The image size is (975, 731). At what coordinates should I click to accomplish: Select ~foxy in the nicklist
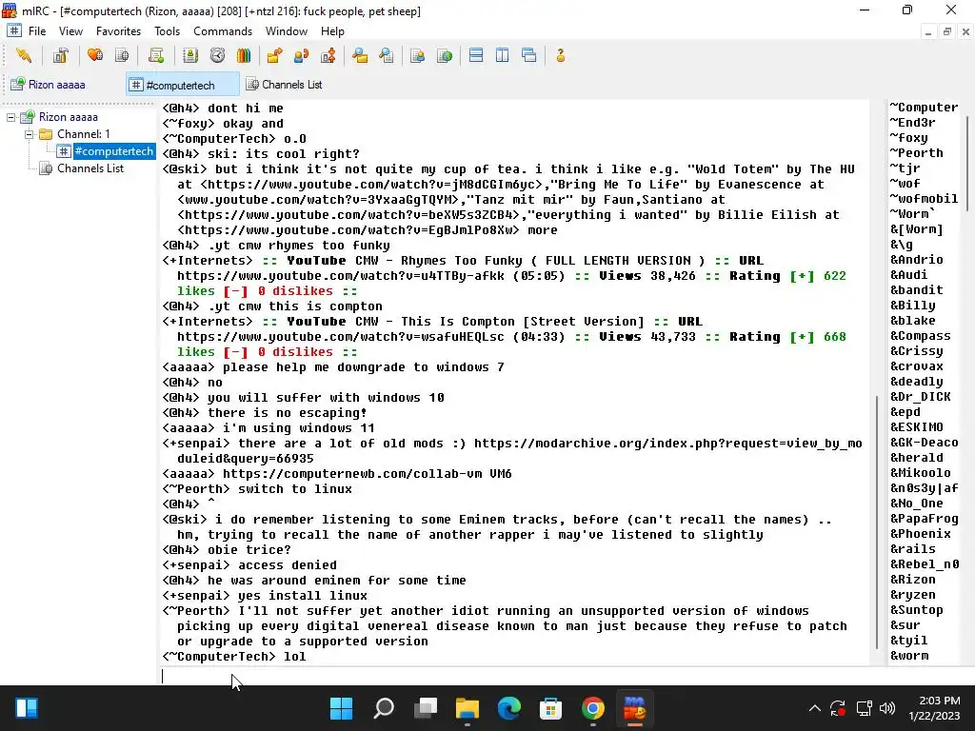(908, 138)
